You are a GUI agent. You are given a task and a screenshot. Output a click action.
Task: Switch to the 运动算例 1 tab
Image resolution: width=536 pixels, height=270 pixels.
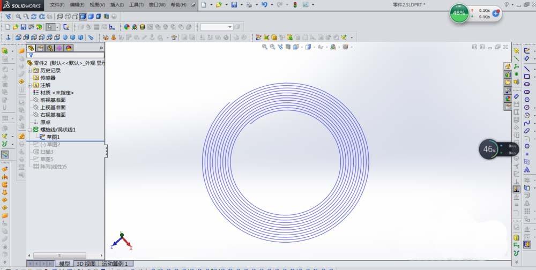pyautogui.click(x=116, y=264)
